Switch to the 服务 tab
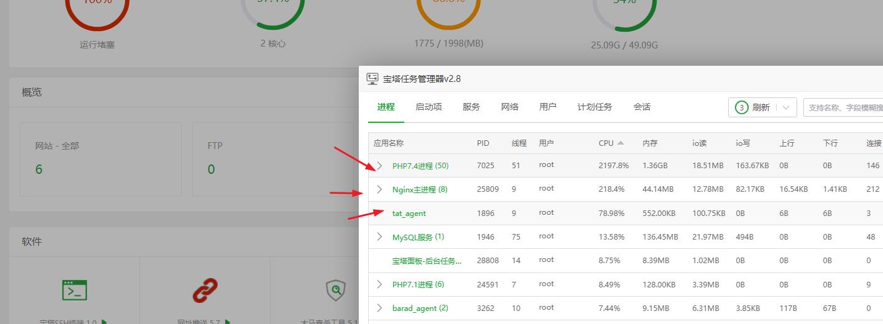Screen dimensions: 883x324 471,107
